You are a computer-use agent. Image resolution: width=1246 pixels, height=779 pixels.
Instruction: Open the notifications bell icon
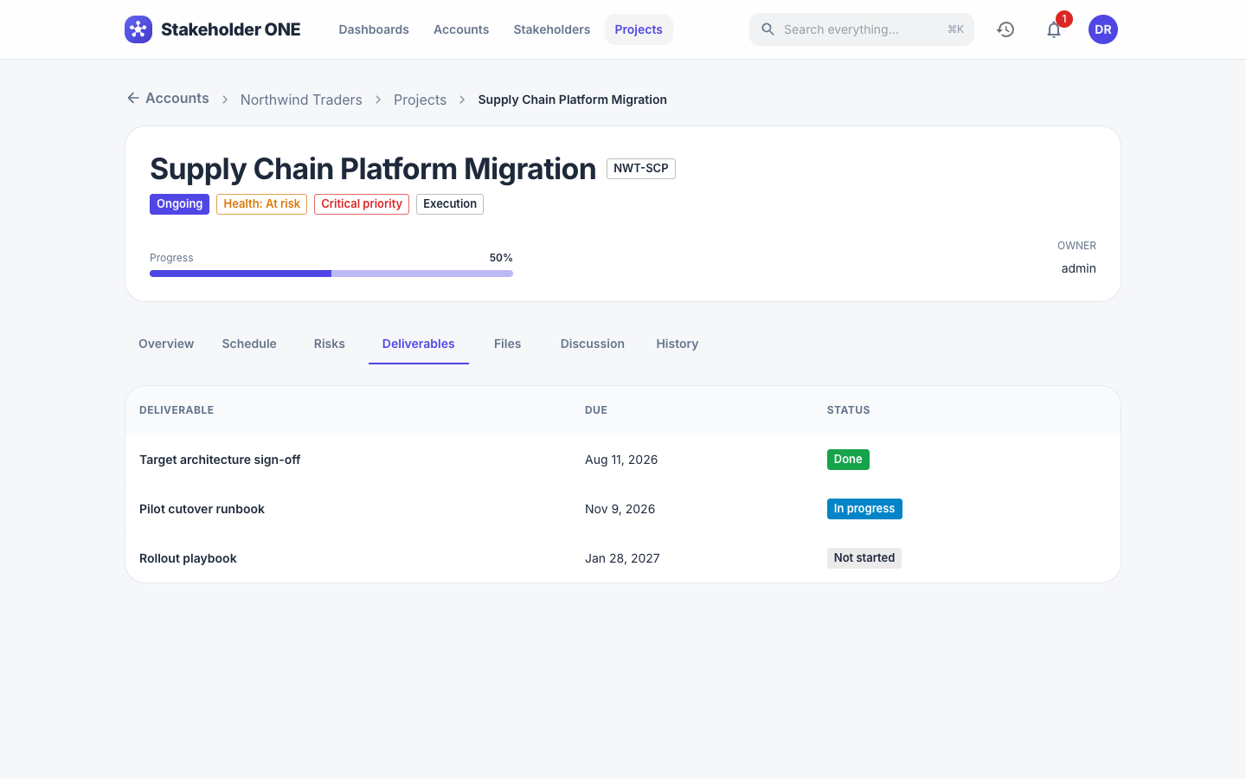coord(1054,29)
